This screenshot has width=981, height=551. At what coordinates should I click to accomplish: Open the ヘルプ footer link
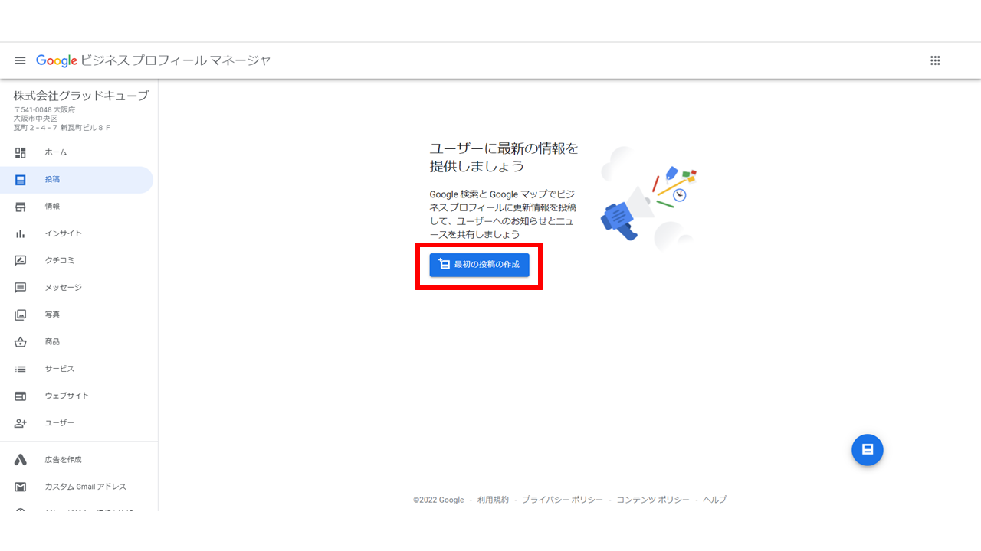click(715, 500)
